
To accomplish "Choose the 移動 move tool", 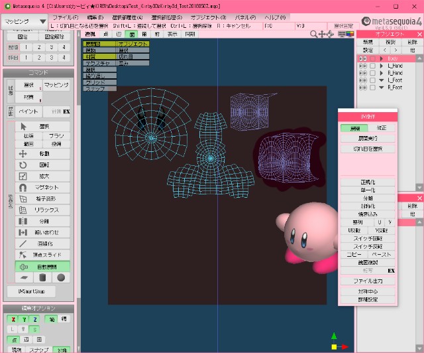I will click(x=42, y=154).
